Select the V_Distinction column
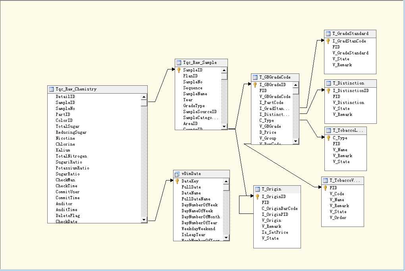The height and width of the screenshot is (271, 405). tap(349, 103)
